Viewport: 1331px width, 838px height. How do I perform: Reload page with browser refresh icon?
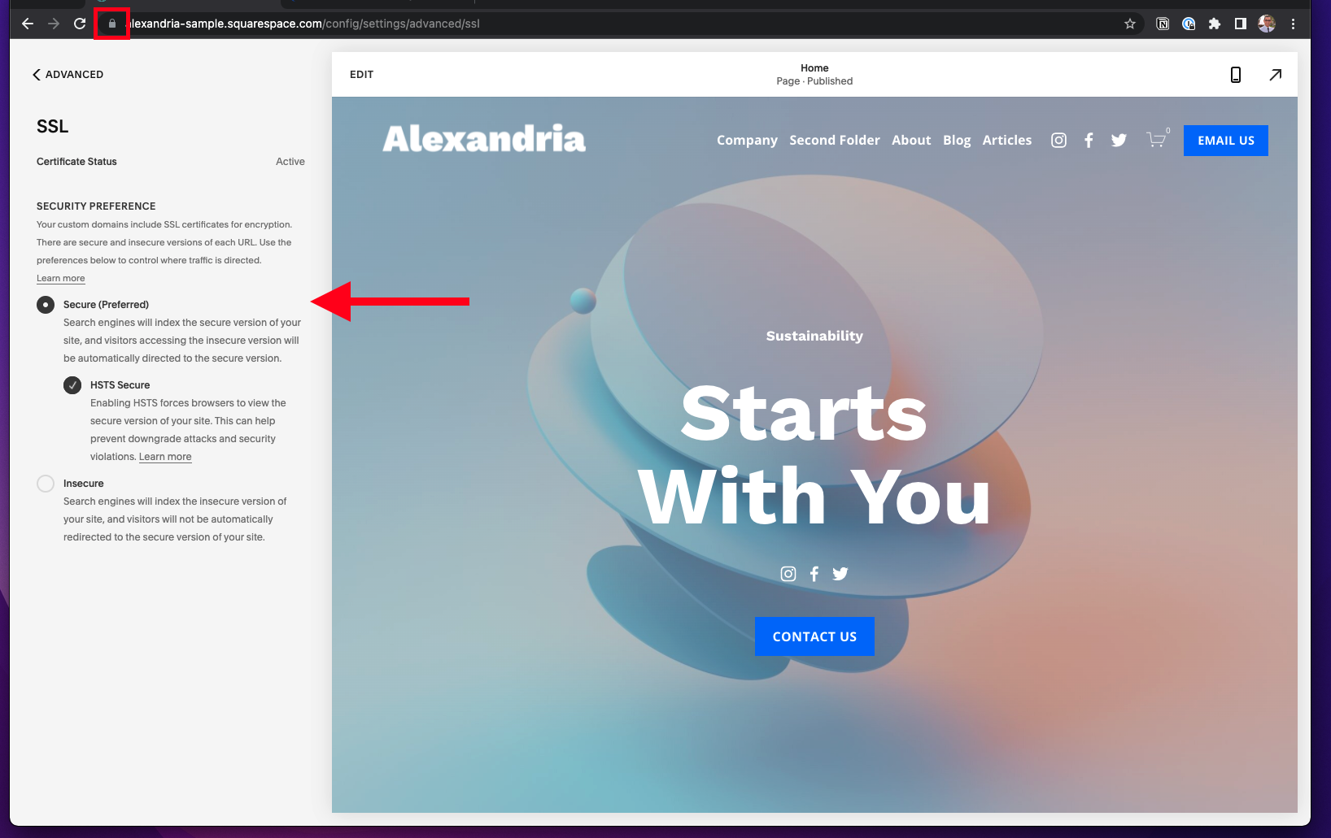click(80, 24)
